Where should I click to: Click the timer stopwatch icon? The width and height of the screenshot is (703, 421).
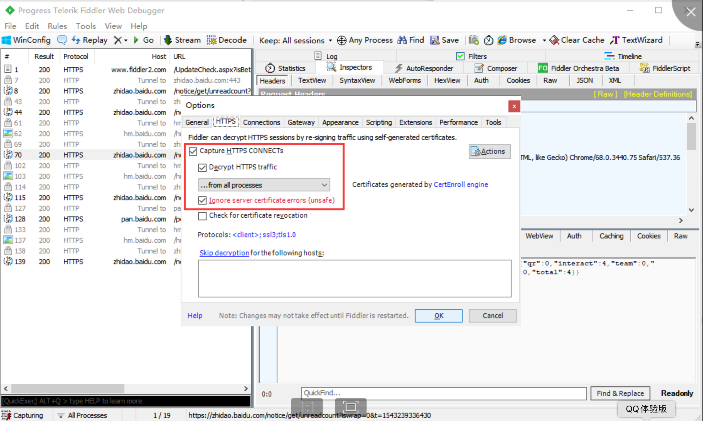tap(488, 40)
